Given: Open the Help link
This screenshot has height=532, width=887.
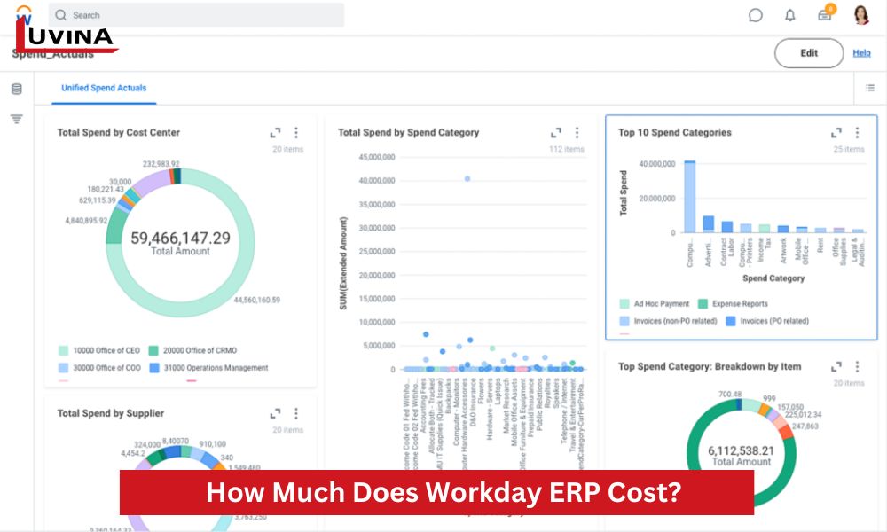Looking at the screenshot, I should click(x=861, y=53).
